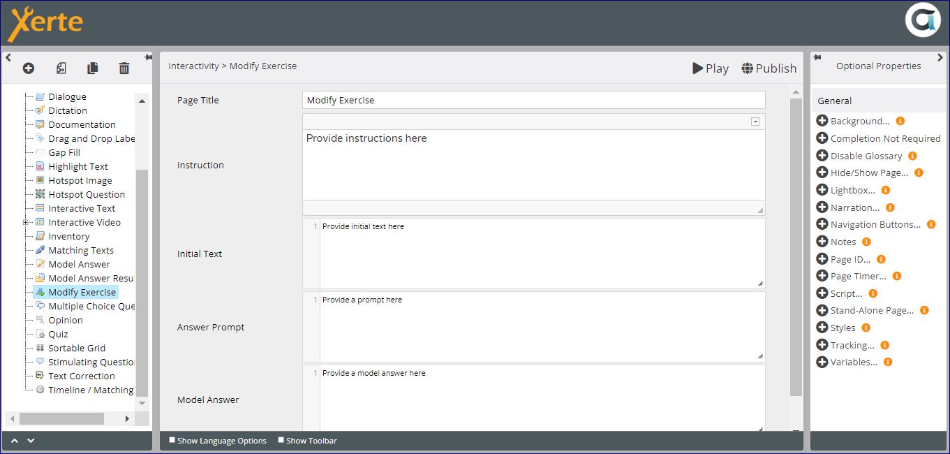
Task: Expand the Interactive Video tree node
Action: click(x=26, y=222)
